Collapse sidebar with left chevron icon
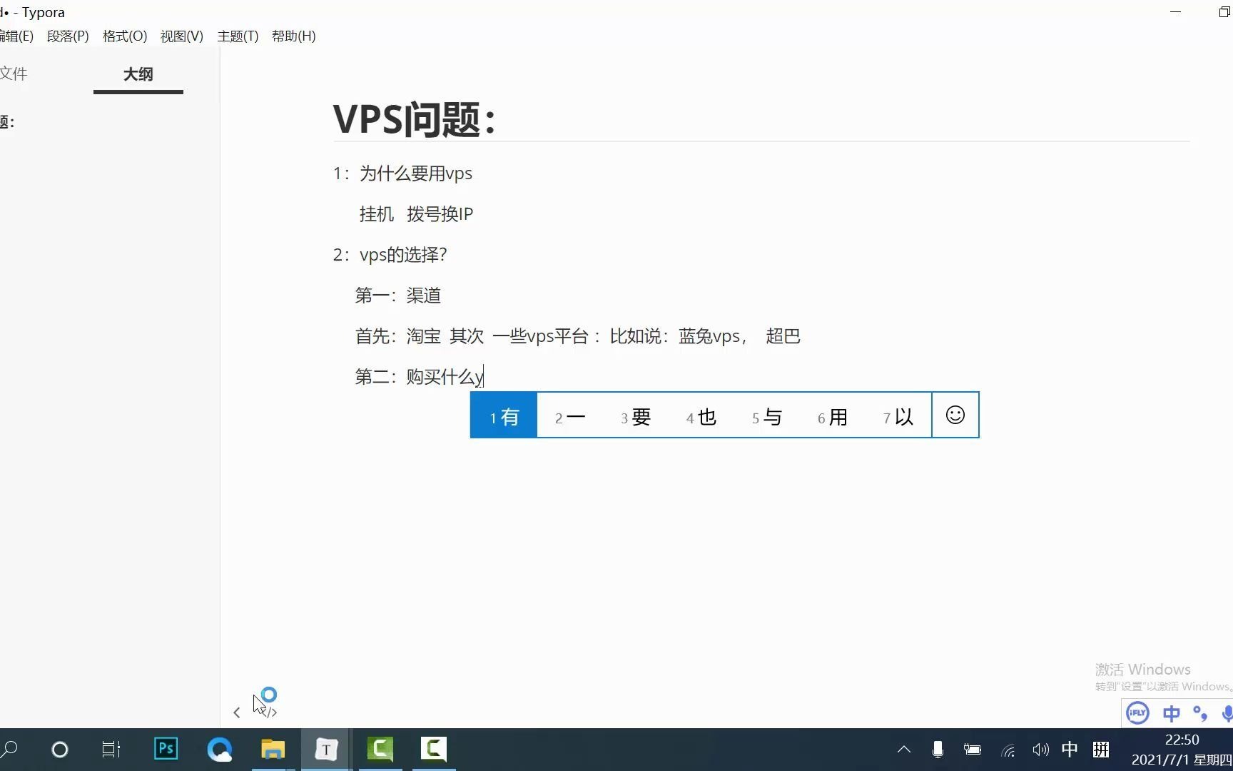 pyautogui.click(x=237, y=712)
